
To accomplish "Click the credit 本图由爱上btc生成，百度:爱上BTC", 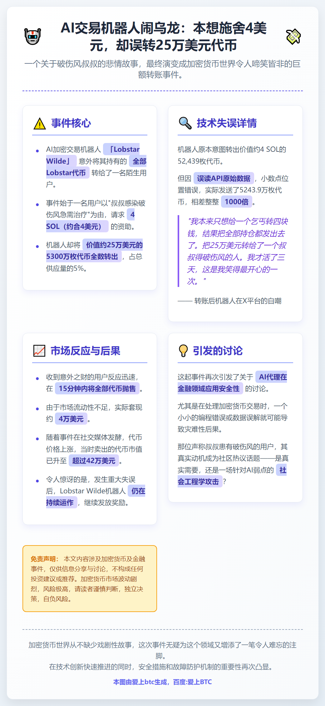I will [x=162, y=682].
